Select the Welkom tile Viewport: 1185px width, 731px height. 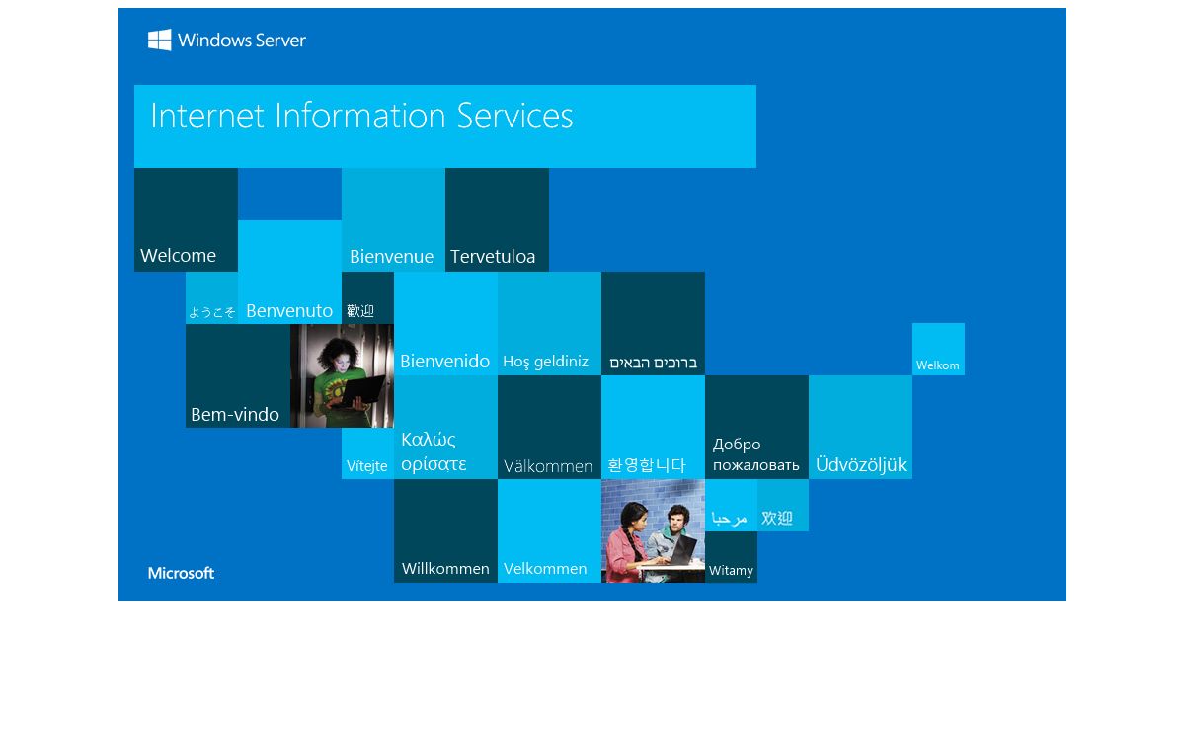pyautogui.click(x=938, y=349)
